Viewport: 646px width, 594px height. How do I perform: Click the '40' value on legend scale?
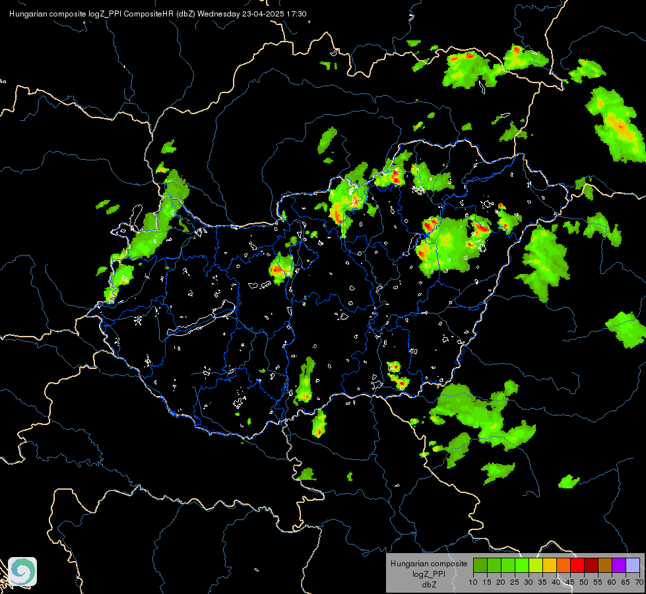coord(556,582)
